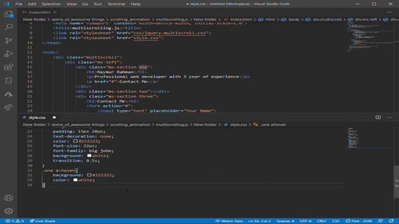Open the Run and Debug view

coord(8,54)
